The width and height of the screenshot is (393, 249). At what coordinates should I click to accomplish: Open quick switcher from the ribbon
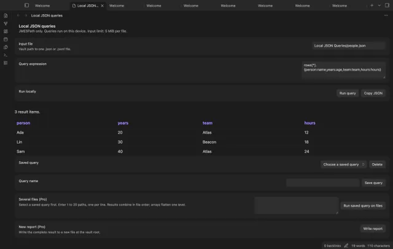tap(6, 15)
